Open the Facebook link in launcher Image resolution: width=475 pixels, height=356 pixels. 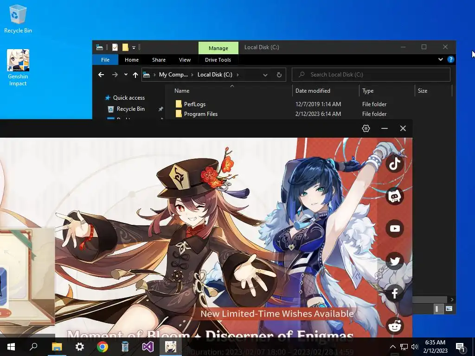[395, 293]
